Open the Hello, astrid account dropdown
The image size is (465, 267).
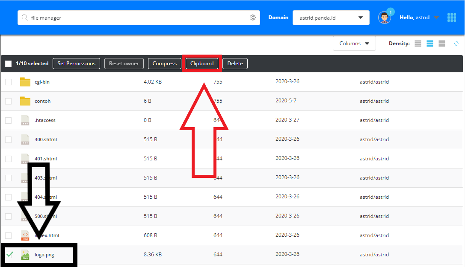pos(418,17)
